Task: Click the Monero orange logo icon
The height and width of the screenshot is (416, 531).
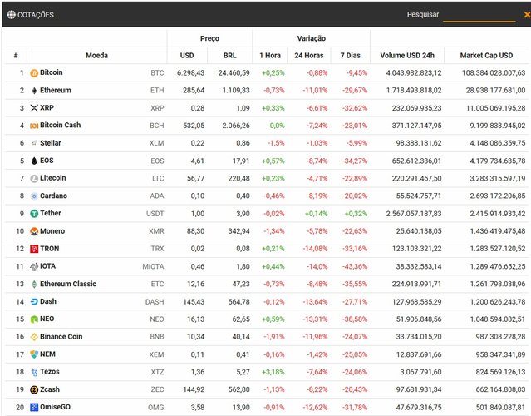Action: (x=34, y=231)
